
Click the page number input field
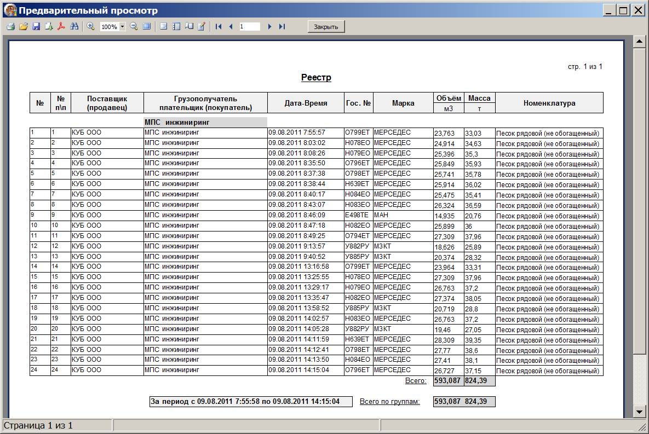coord(250,26)
